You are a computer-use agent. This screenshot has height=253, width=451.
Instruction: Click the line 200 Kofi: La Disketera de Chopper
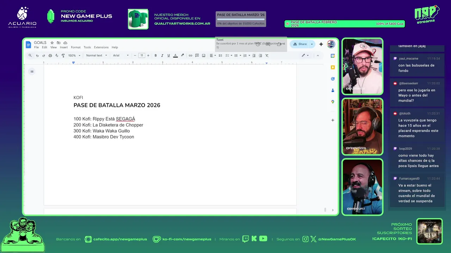(109, 125)
